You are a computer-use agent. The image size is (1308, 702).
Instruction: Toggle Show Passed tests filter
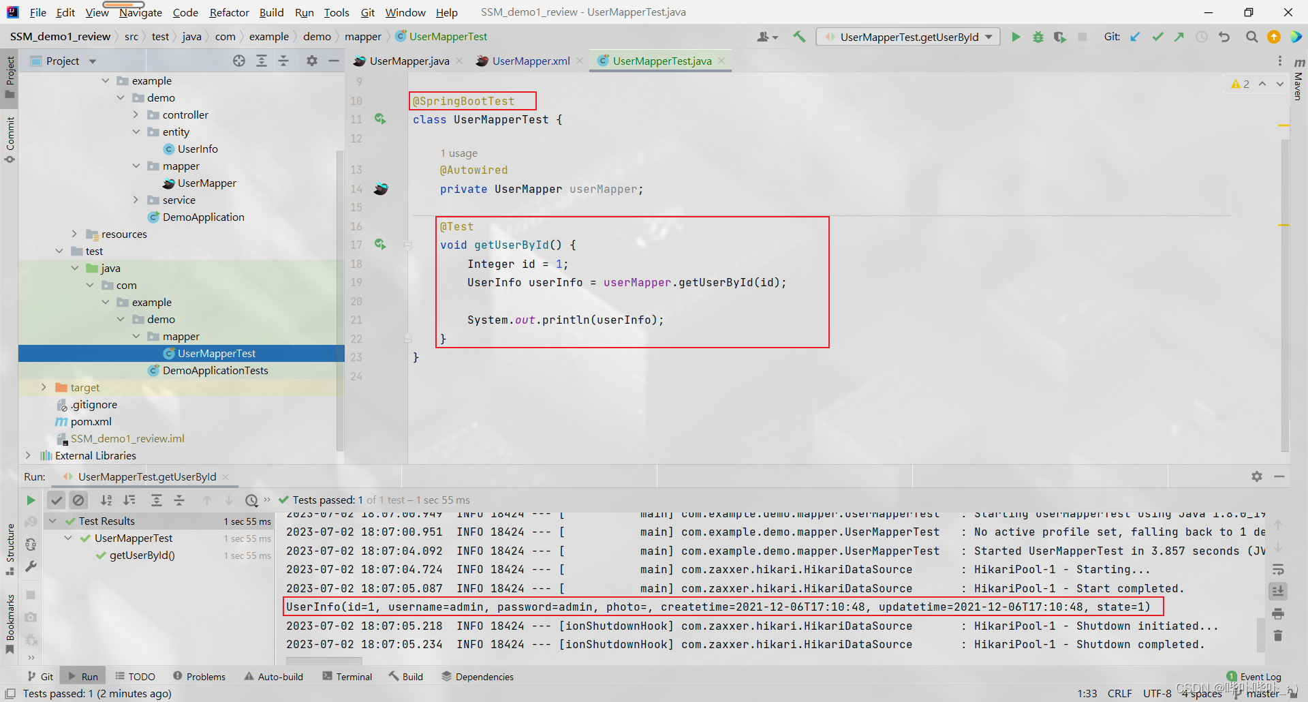[x=57, y=500]
